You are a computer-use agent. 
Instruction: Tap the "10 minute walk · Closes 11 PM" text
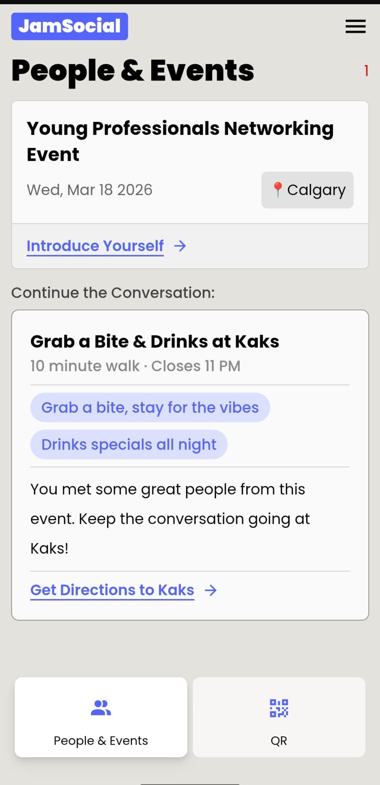[135, 366]
